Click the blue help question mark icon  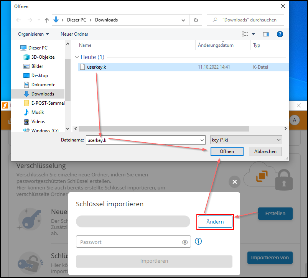point(280,34)
